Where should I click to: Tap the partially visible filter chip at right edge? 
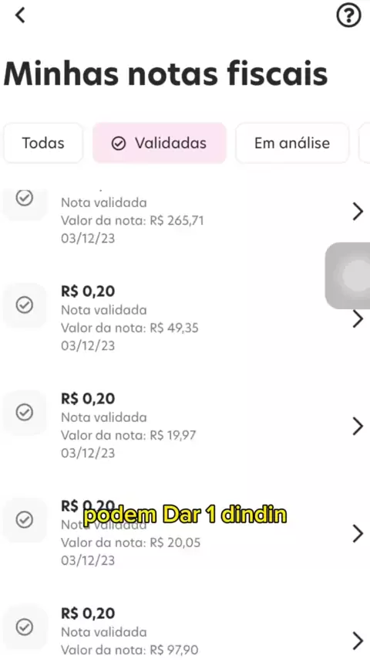[365, 143]
